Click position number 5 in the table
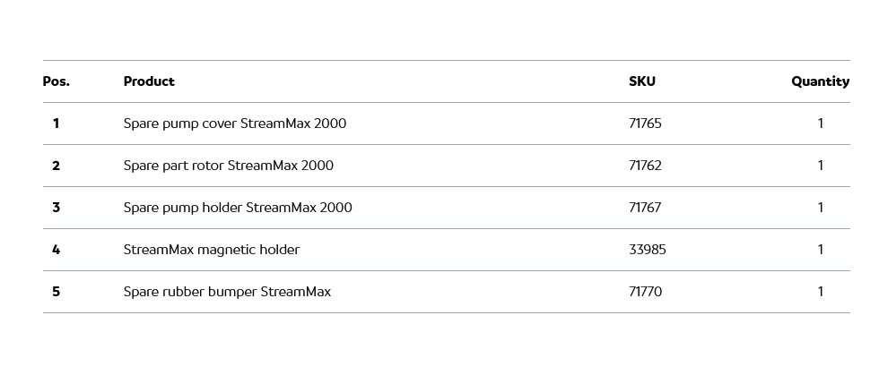 click(x=56, y=292)
